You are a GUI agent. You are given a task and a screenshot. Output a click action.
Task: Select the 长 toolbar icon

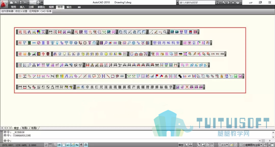click(x=89, y=76)
